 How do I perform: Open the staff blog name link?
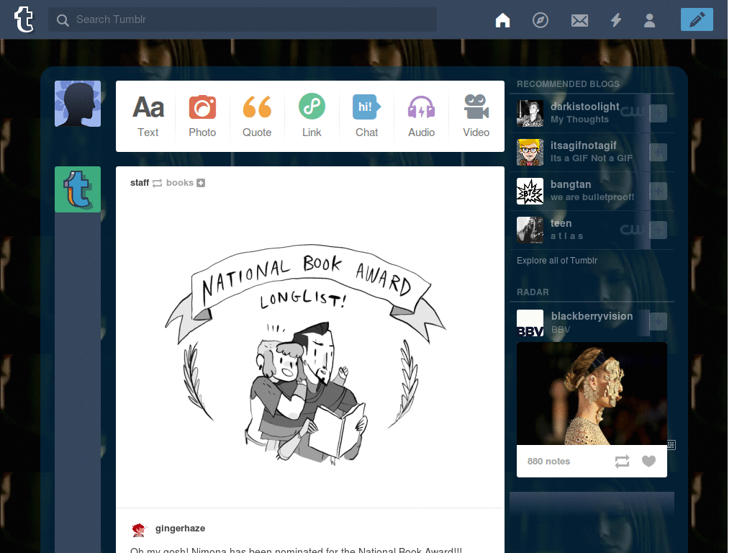tap(140, 182)
